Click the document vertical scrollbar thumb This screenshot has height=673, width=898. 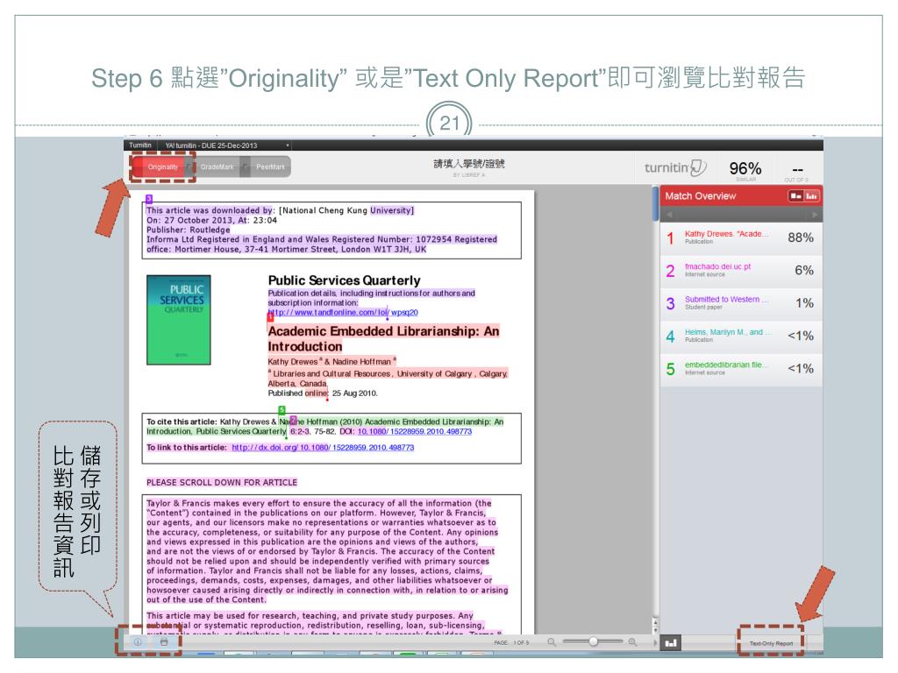click(656, 203)
